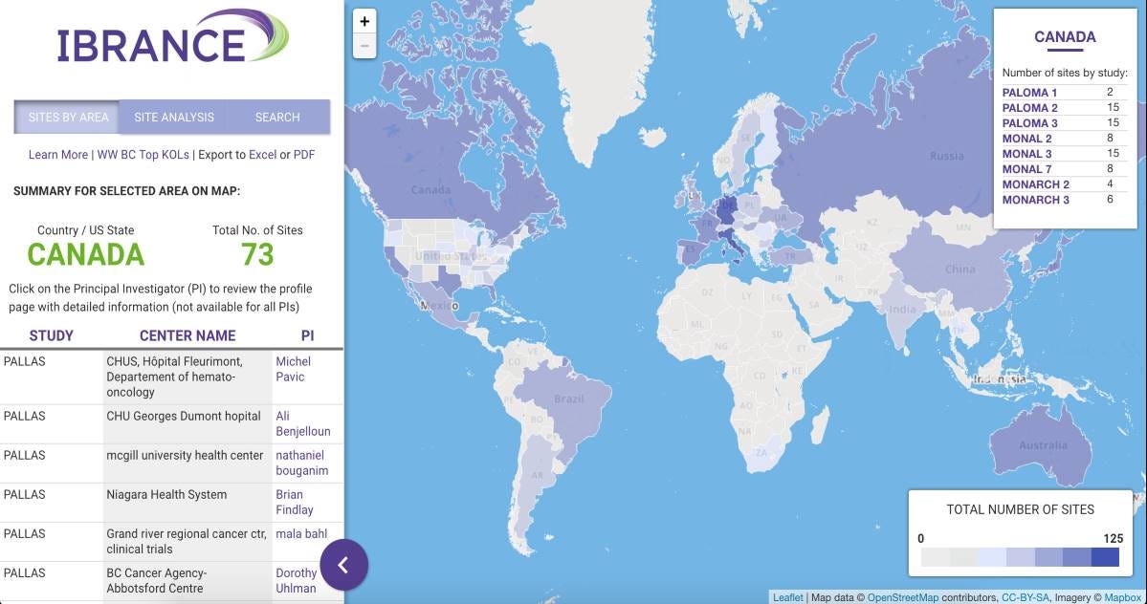Click the STUDY column header
This screenshot has width=1147, height=604.
52,336
